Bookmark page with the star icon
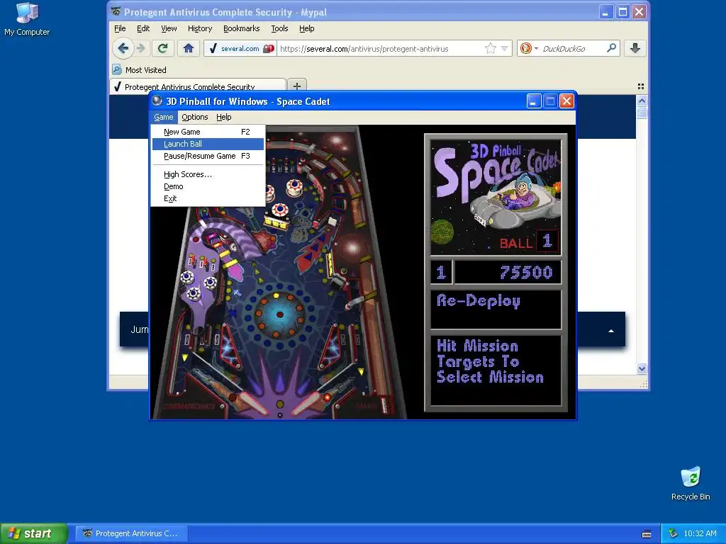 pos(491,48)
